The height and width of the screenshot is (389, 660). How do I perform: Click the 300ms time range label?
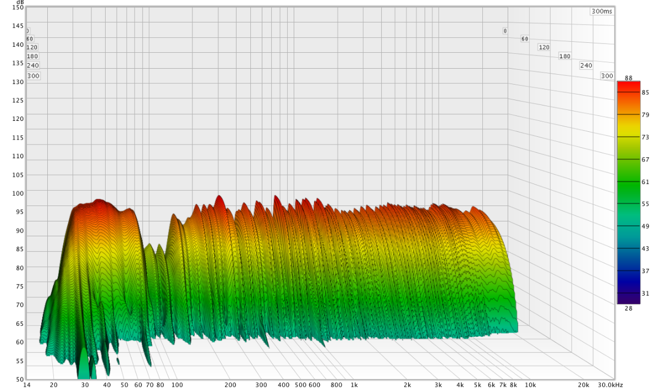pos(602,12)
